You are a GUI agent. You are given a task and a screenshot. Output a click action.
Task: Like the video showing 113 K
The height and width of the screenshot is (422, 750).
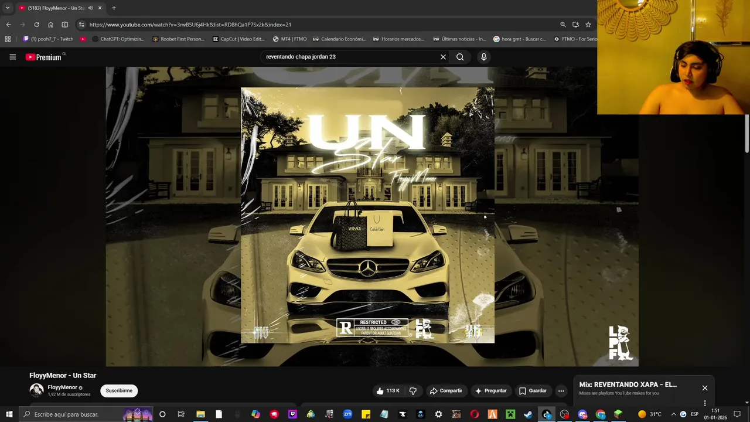388,391
